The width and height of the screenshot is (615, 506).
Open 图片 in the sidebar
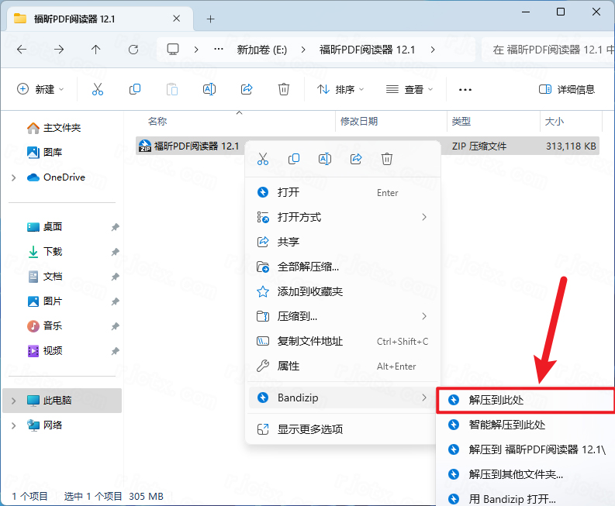tap(45, 301)
